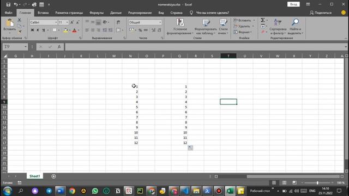Open Conditional Formatting (Условное форматирование) menu
349x196 pixels.
click(x=180, y=27)
